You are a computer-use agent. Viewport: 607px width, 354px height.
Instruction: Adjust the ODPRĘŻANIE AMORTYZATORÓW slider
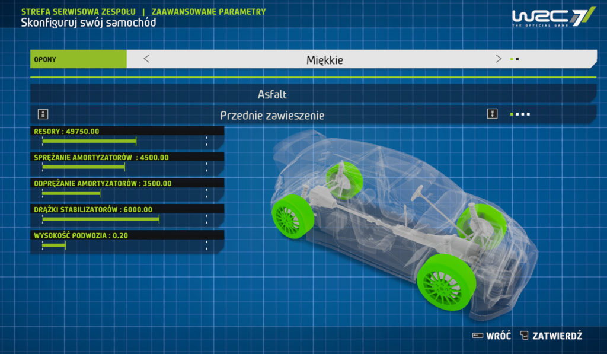pyautogui.click(x=124, y=193)
